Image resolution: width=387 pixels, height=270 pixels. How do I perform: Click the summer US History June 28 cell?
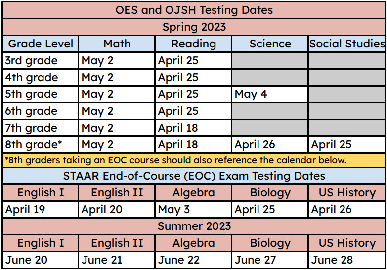(347, 260)
